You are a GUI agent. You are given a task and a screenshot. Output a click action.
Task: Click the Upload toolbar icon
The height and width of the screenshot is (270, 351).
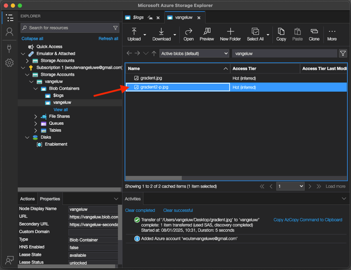pyautogui.click(x=134, y=34)
